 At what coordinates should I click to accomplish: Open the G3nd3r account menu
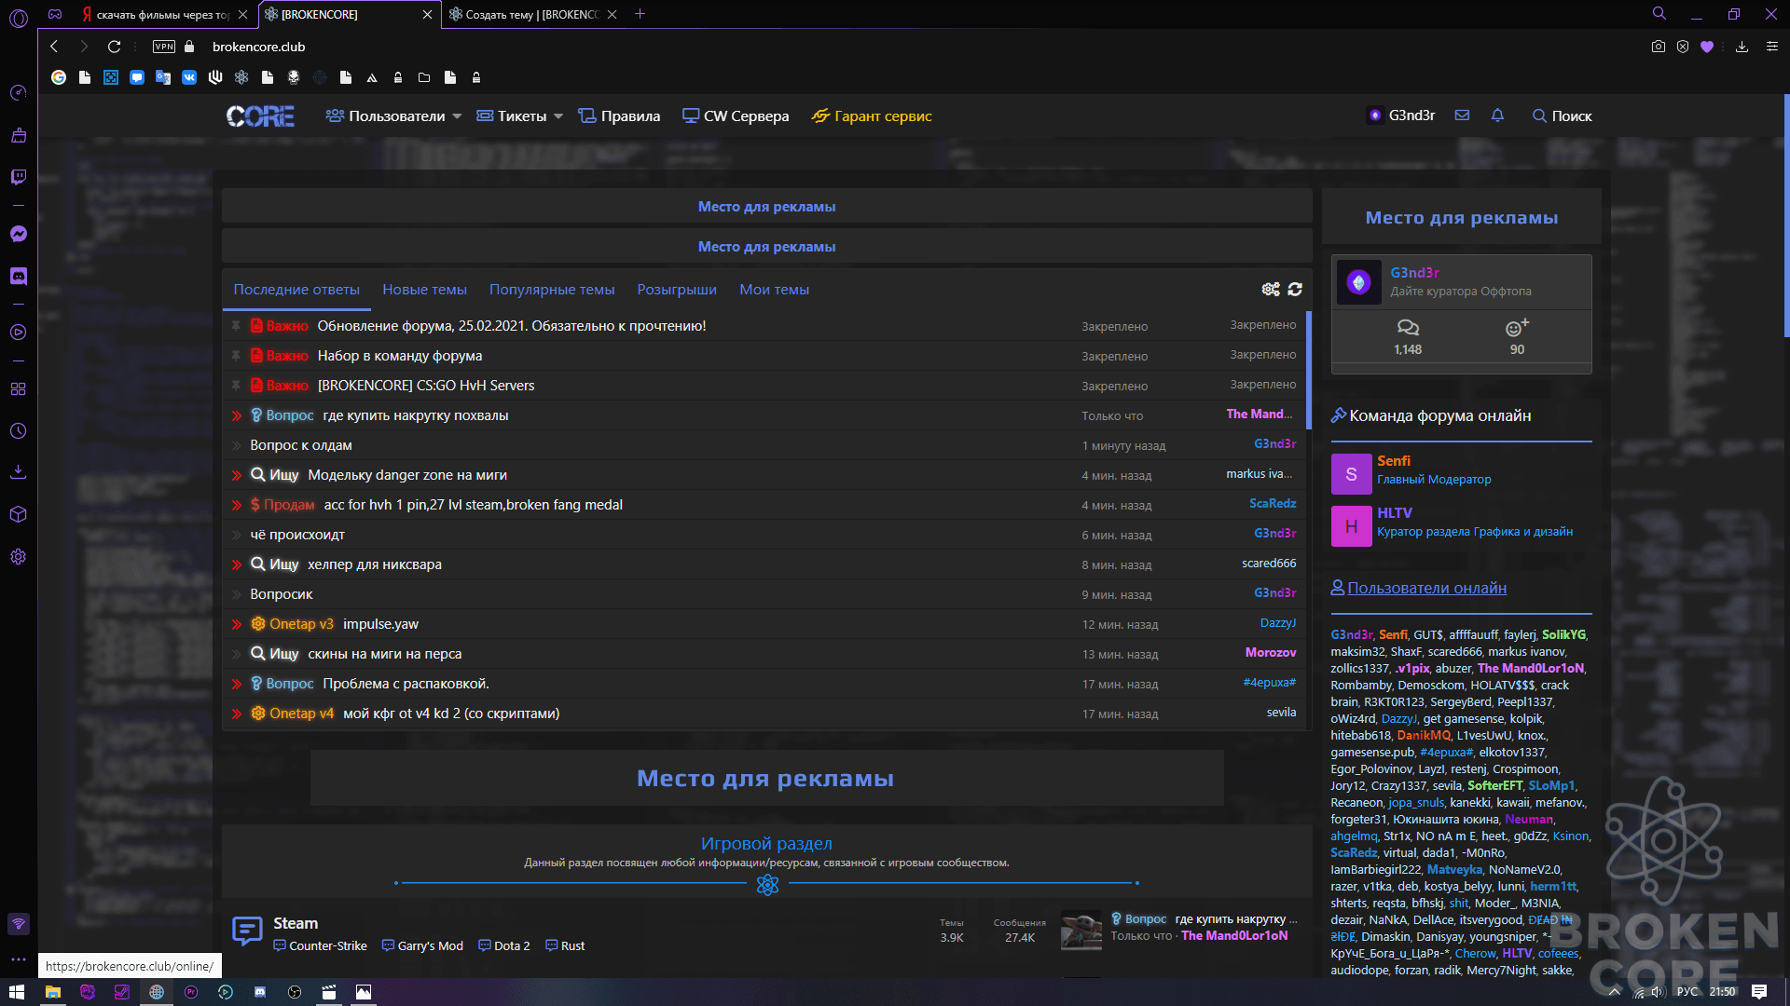(1401, 116)
